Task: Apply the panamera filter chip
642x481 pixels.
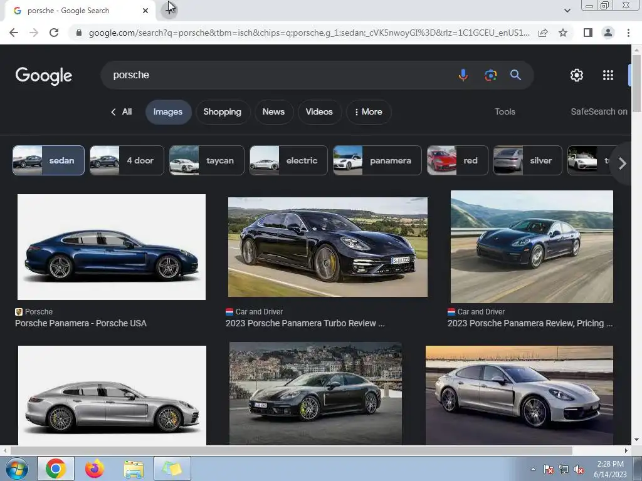Action: (x=377, y=160)
